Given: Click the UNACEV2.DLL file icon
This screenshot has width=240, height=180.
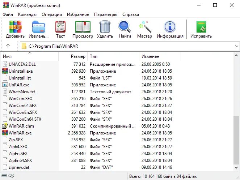Looking at the screenshot, I should click(5, 64).
